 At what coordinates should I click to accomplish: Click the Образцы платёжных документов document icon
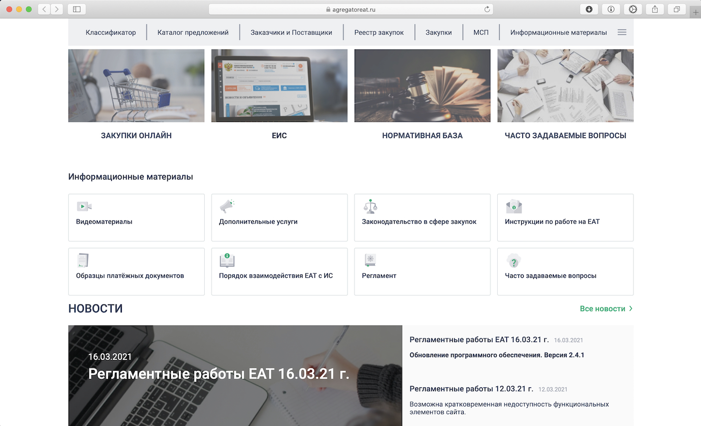[83, 260]
